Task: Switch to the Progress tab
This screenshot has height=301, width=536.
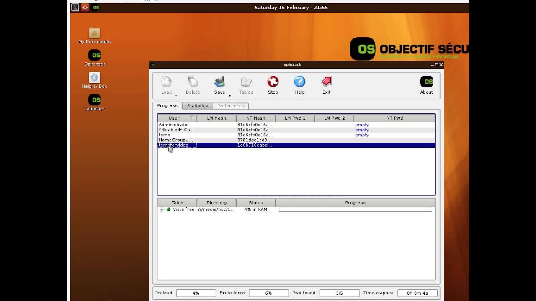Action: 167,106
